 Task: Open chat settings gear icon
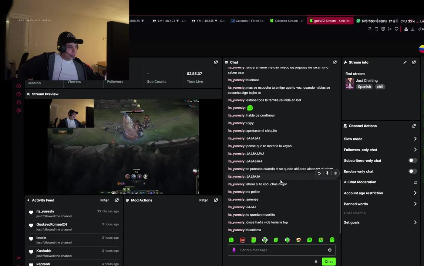click(x=316, y=262)
